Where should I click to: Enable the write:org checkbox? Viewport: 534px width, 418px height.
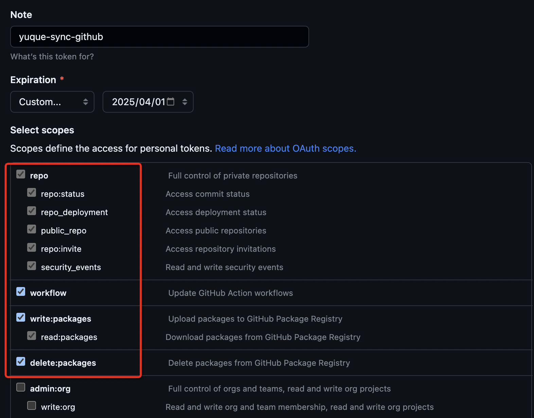[x=32, y=406]
